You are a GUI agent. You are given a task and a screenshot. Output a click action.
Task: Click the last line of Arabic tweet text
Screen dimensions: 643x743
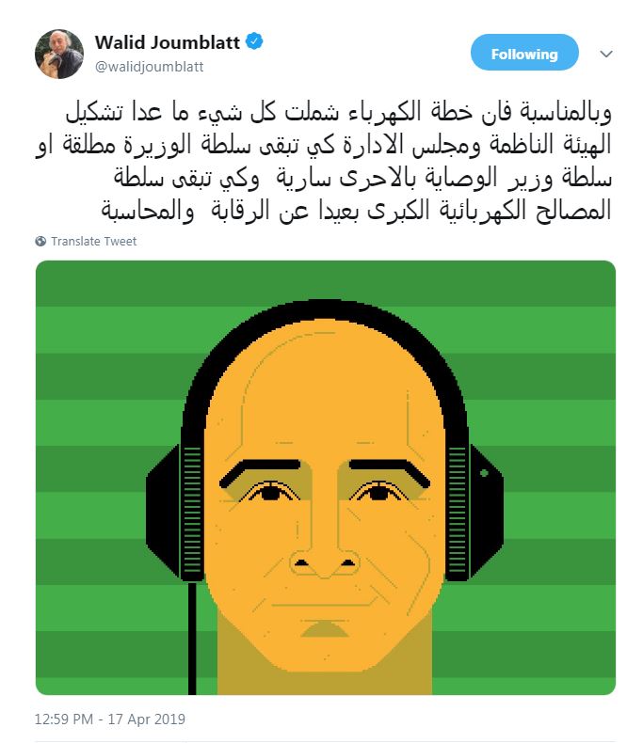tap(356, 211)
